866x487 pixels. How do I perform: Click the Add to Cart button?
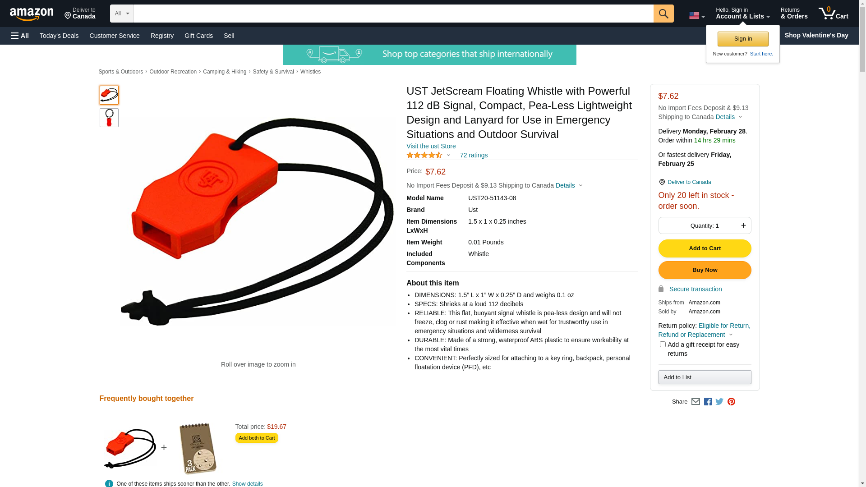(705, 248)
